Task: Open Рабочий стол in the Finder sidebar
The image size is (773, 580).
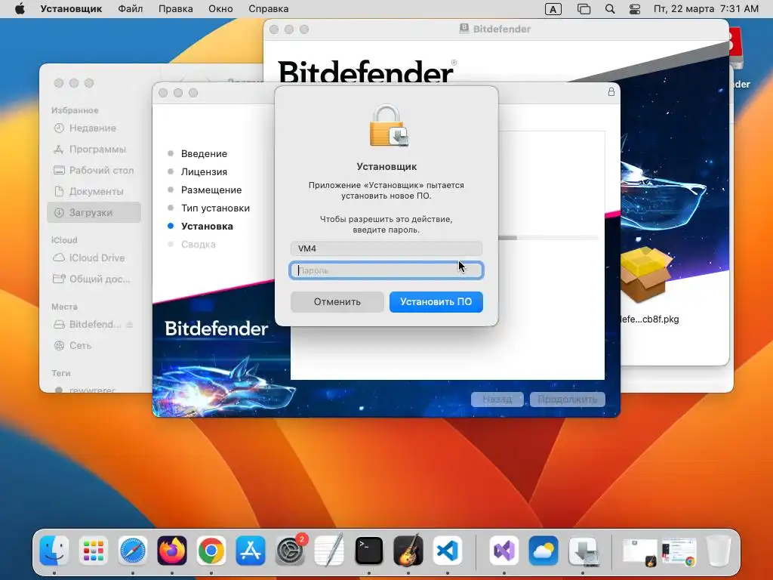Action: point(93,170)
